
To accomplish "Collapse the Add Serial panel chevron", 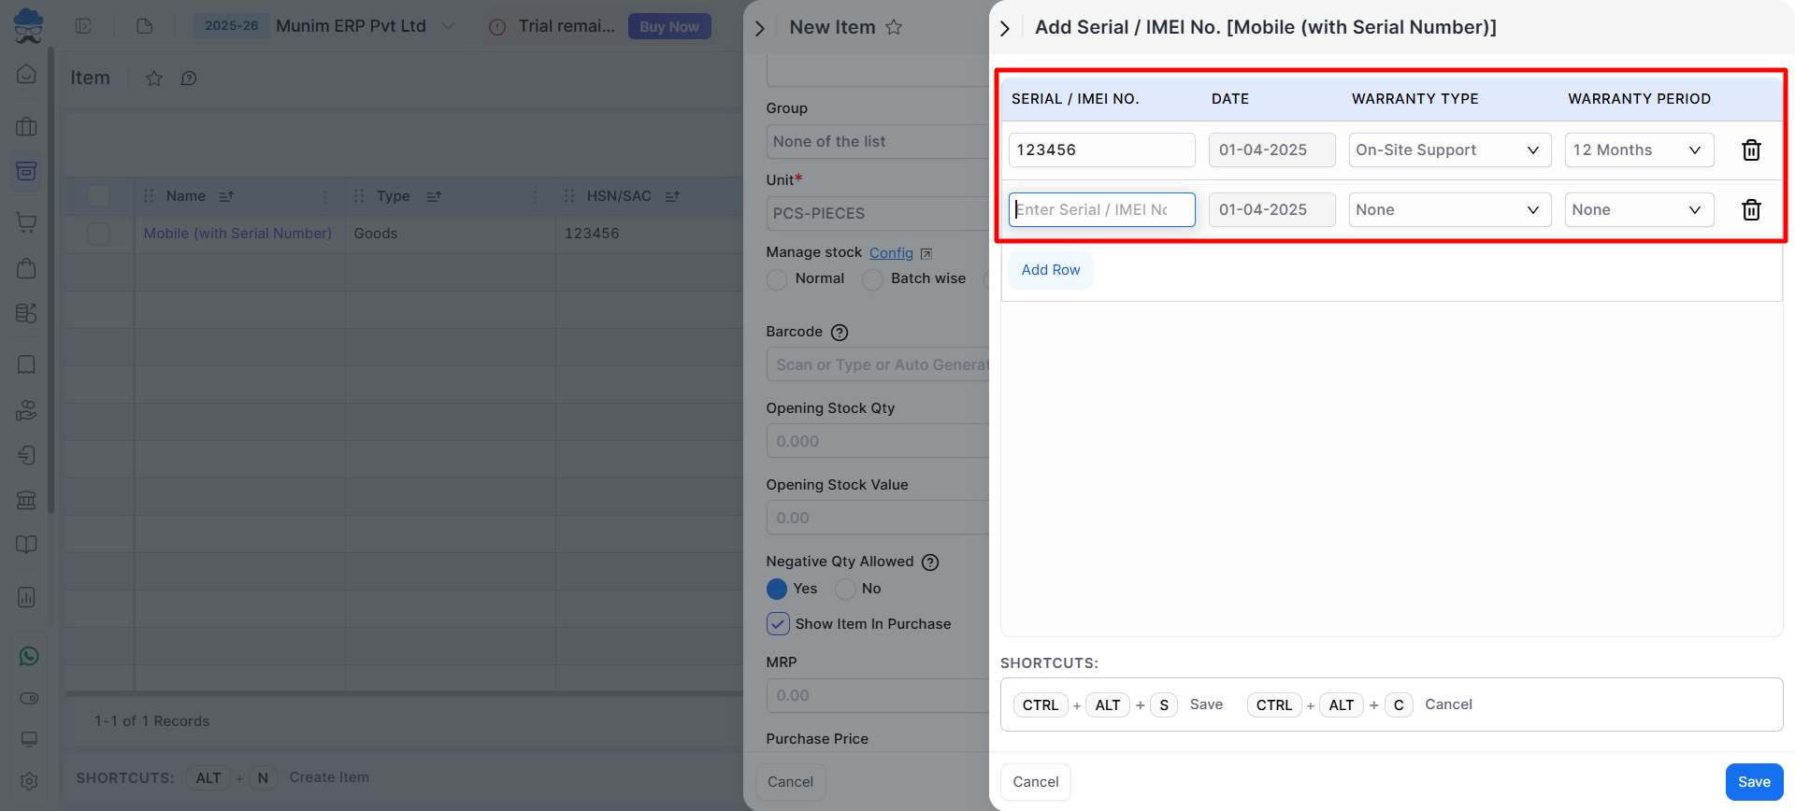I will pyautogui.click(x=1005, y=29).
